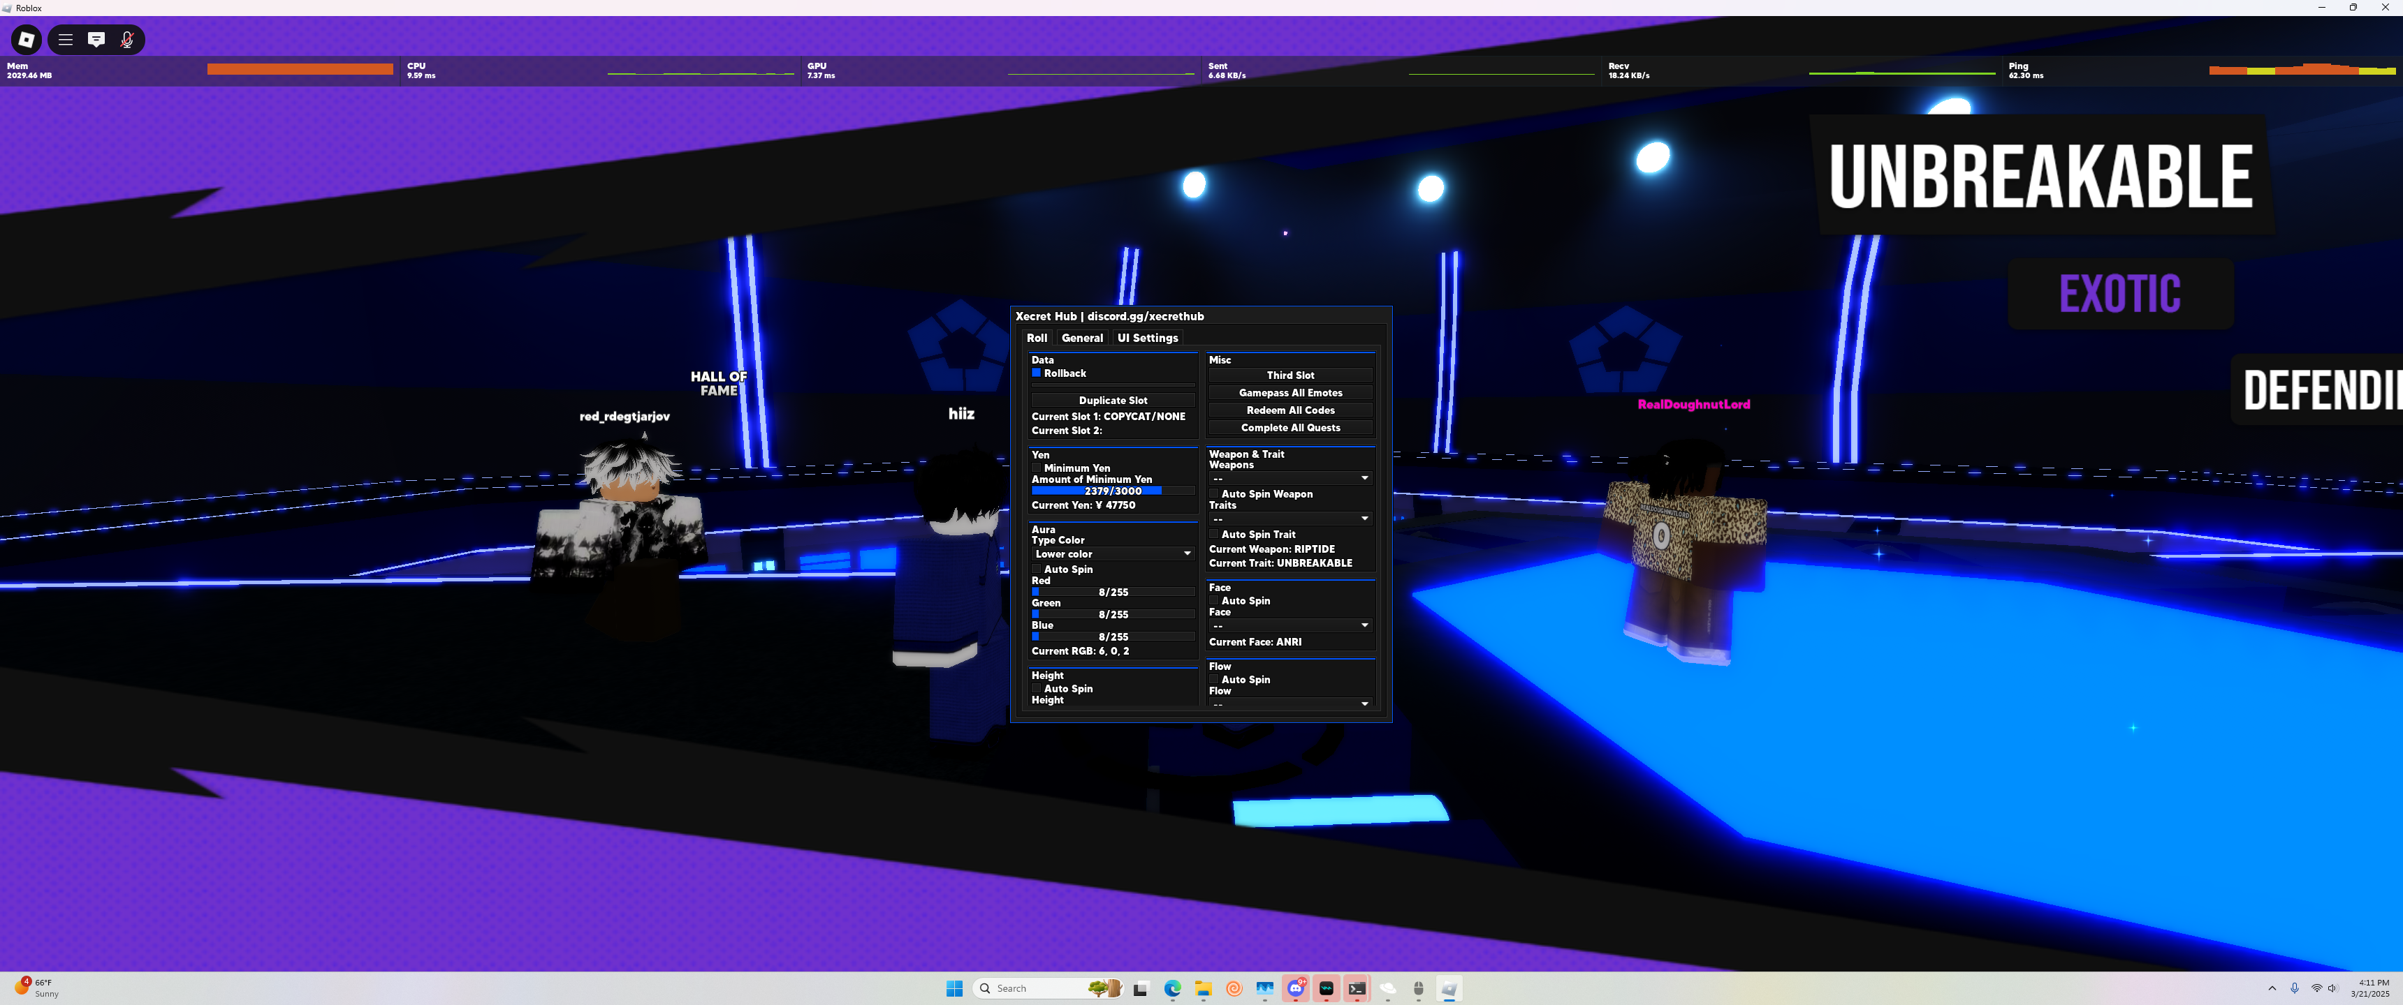The width and height of the screenshot is (2403, 1005).
Task: Open the Lower color type dropdown
Action: [x=1112, y=553]
